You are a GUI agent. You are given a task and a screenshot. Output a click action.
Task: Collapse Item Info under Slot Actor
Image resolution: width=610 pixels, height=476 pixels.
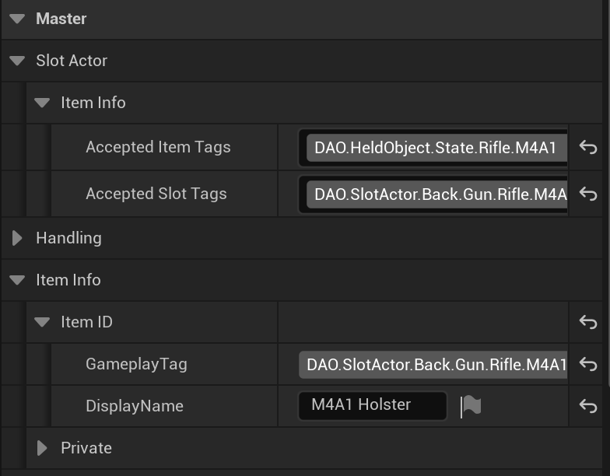pyautogui.click(x=42, y=103)
